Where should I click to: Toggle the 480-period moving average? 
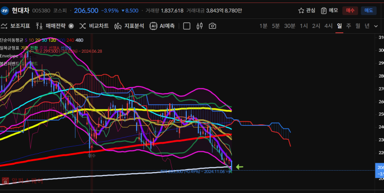click(x=79, y=40)
